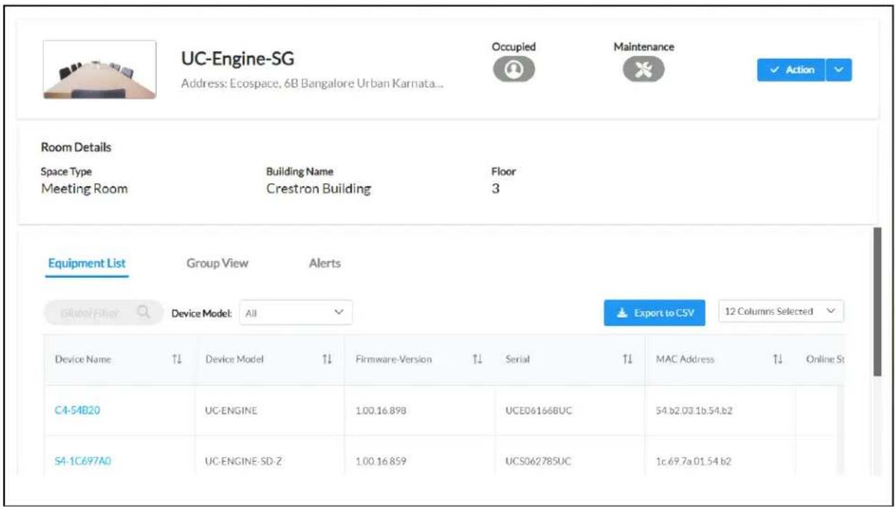
Task: Click the Serial column header label
Action: click(x=518, y=359)
